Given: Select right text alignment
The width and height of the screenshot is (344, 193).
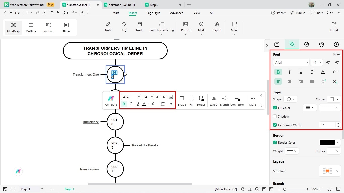Looking at the screenshot, I should pyautogui.click(x=301, y=81).
